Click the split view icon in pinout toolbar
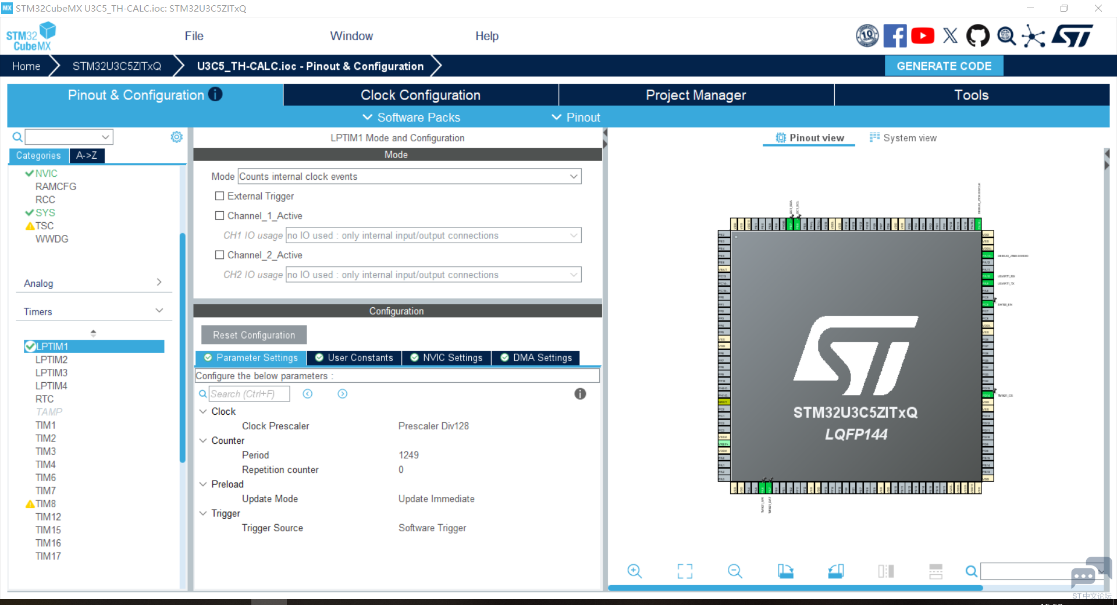 click(886, 571)
